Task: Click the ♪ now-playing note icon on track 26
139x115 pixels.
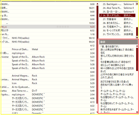Action: pos(101,15)
